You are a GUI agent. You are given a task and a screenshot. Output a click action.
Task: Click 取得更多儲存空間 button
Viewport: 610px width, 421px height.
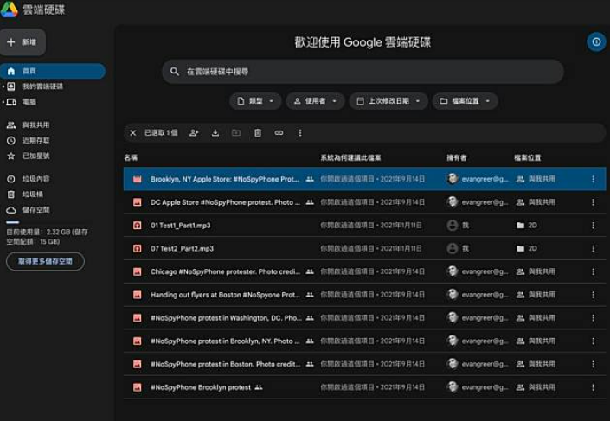[45, 261]
